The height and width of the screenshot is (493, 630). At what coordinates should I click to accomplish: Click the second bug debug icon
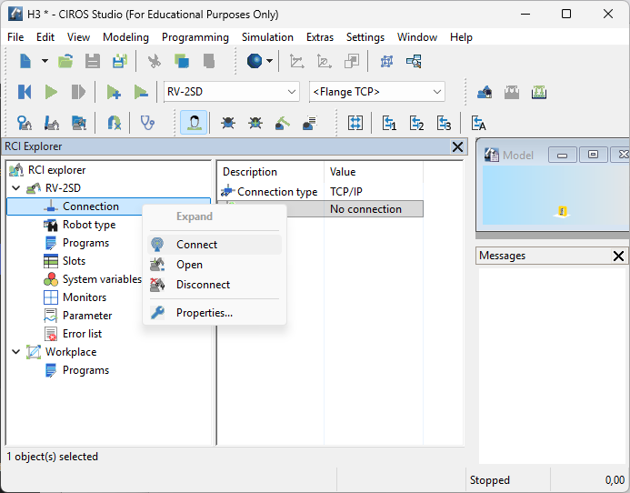[x=255, y=123]
